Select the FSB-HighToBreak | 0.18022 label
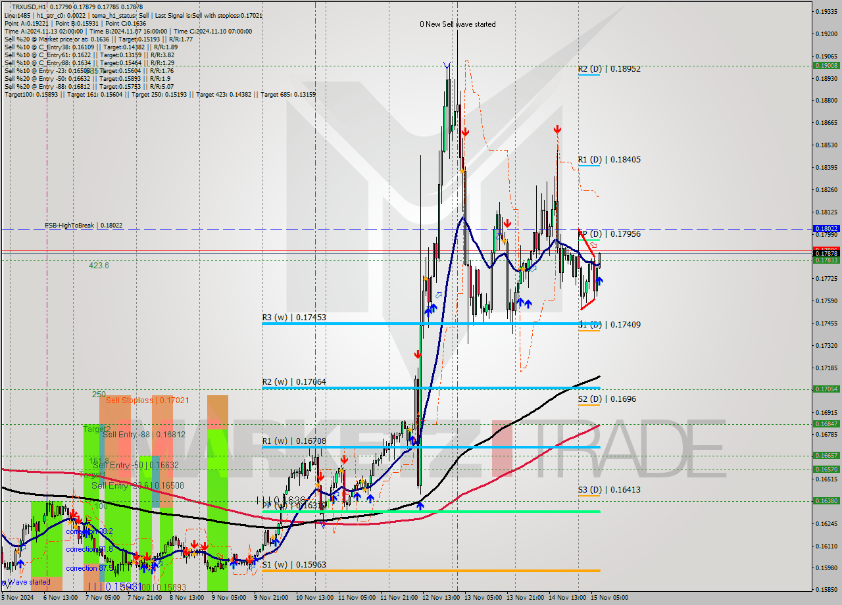This screenshot has height=605, width=842. [x=84, y=226]
